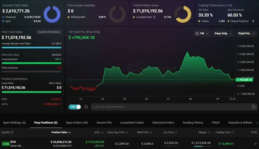Expand the tabs overflow chevron
This screenshot has width=259, height=149.
pos(257,123)
